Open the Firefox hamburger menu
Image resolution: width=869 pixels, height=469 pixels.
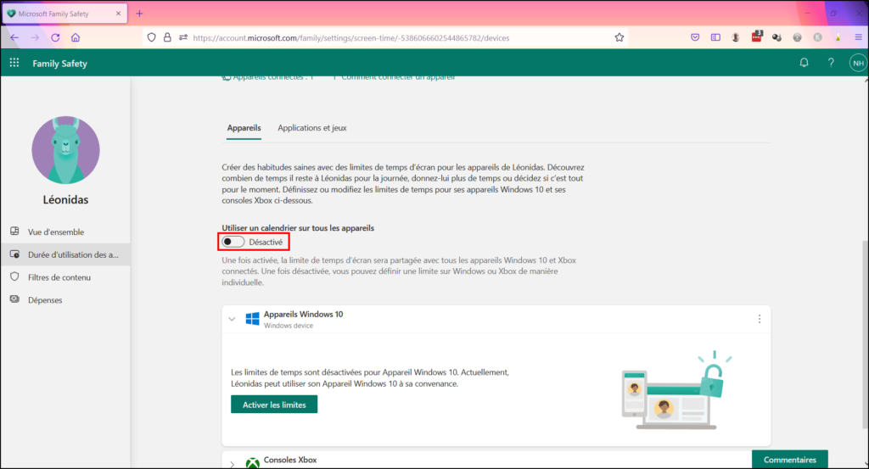click(x=859, y=37)
